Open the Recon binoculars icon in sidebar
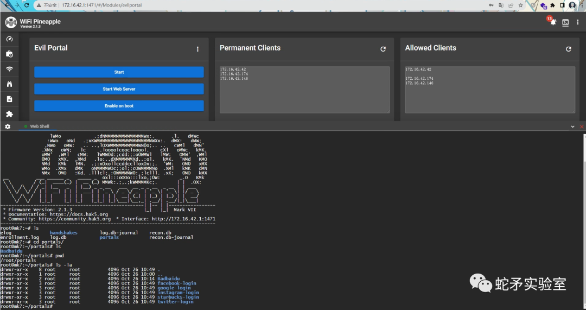This screenshot has width=586, height=310. 10,84
